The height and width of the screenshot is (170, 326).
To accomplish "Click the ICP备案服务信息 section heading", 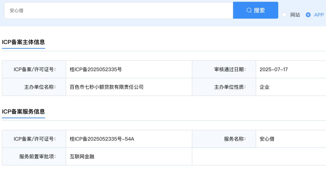I will tap(23, 112).
